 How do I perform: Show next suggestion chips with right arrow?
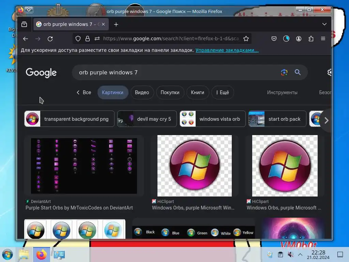pos(326,120)
